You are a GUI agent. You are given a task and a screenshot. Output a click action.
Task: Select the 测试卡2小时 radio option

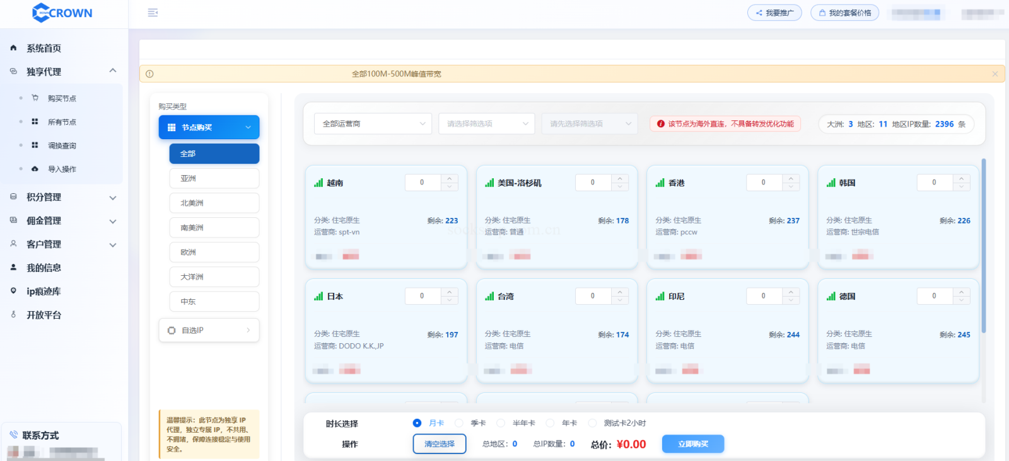point(592,423)
